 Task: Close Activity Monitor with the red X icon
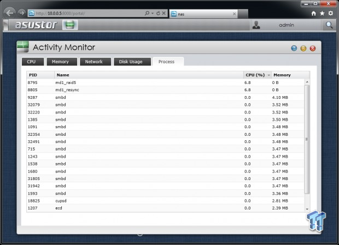[313, 49]
